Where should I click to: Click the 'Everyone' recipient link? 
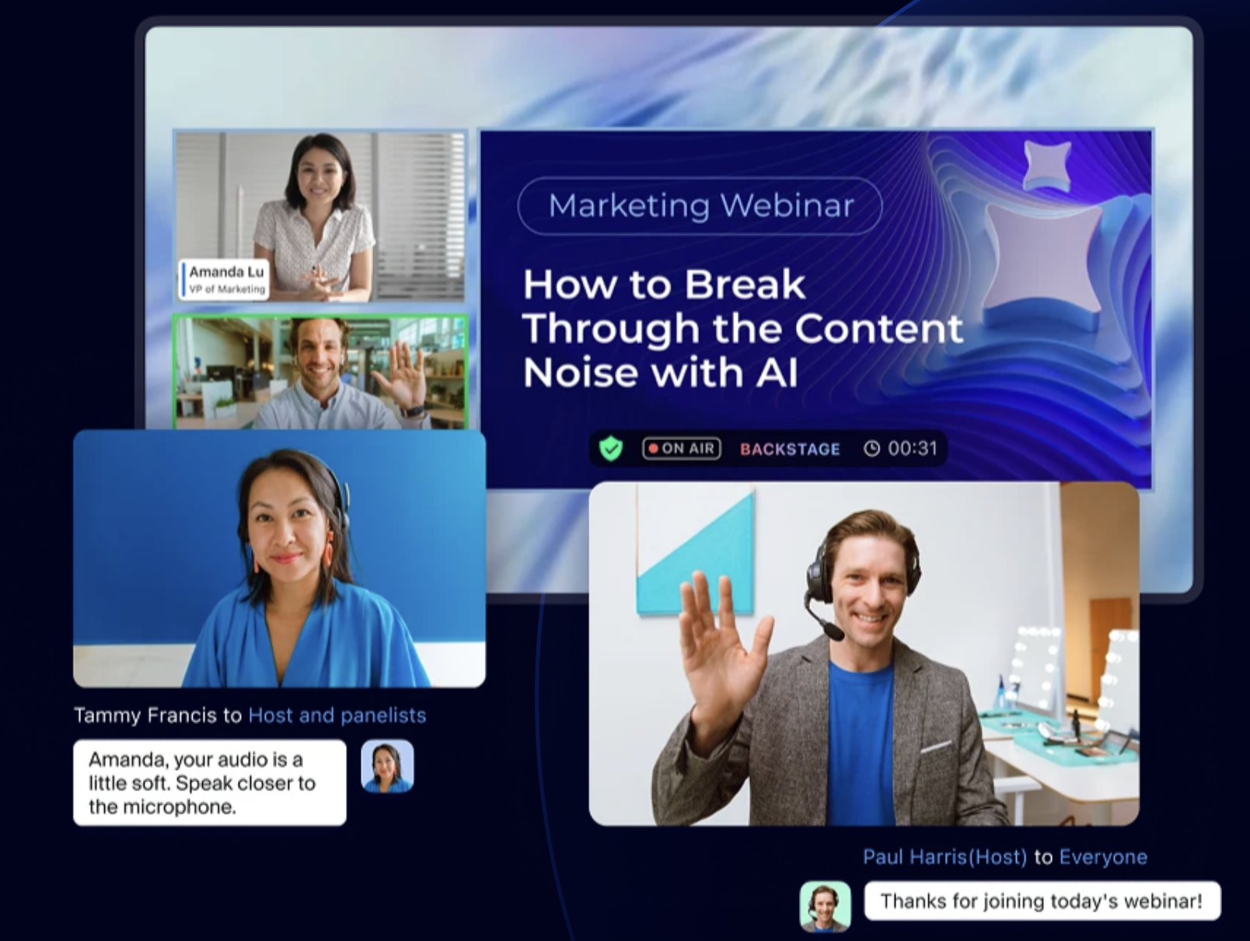pos(1103,857)
